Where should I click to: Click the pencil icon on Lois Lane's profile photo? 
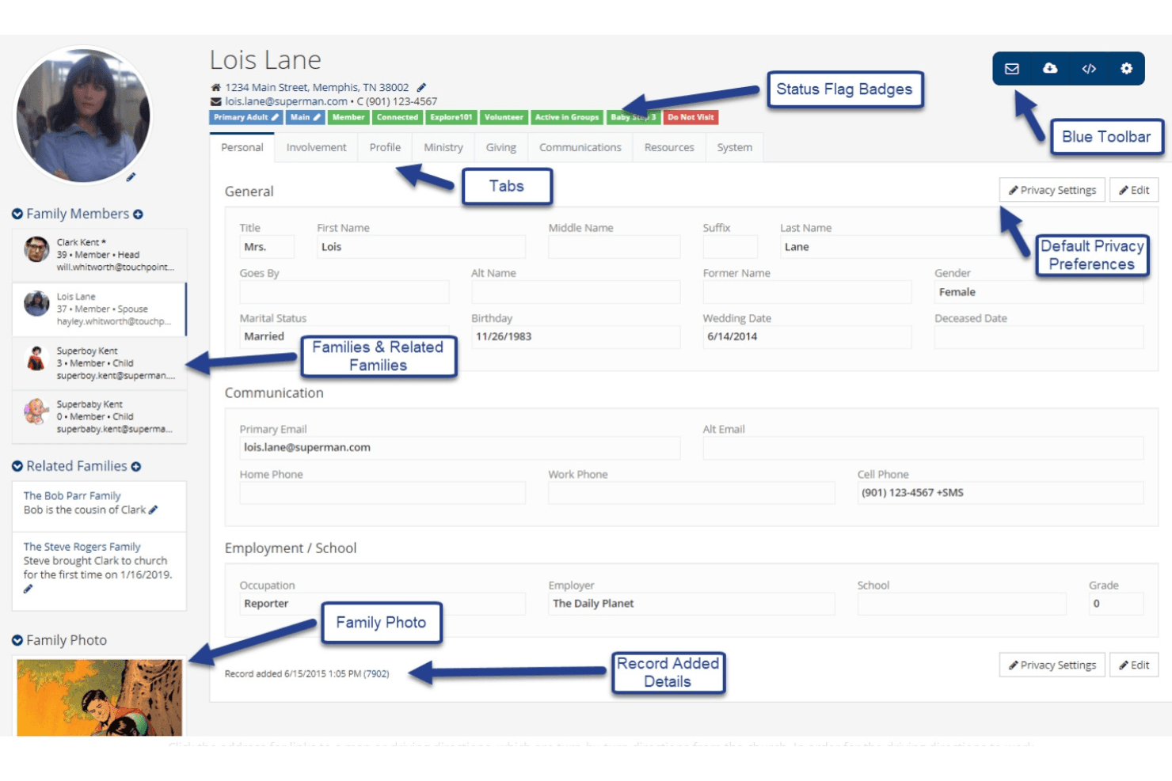pos(131,176)
